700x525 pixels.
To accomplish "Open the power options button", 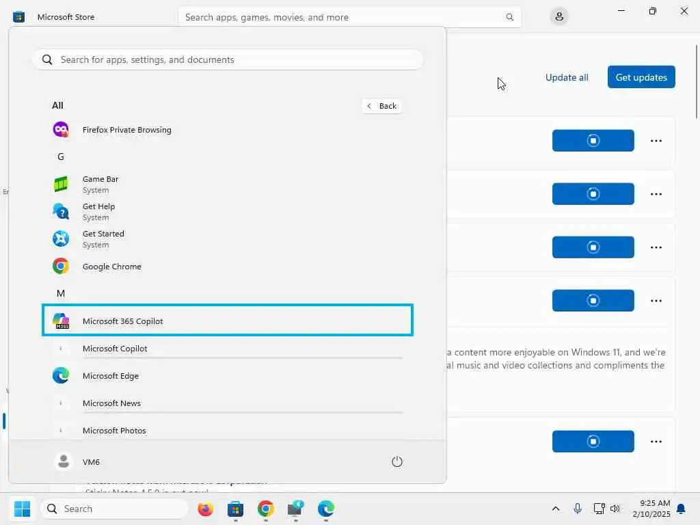I will (x=397, y=461).
